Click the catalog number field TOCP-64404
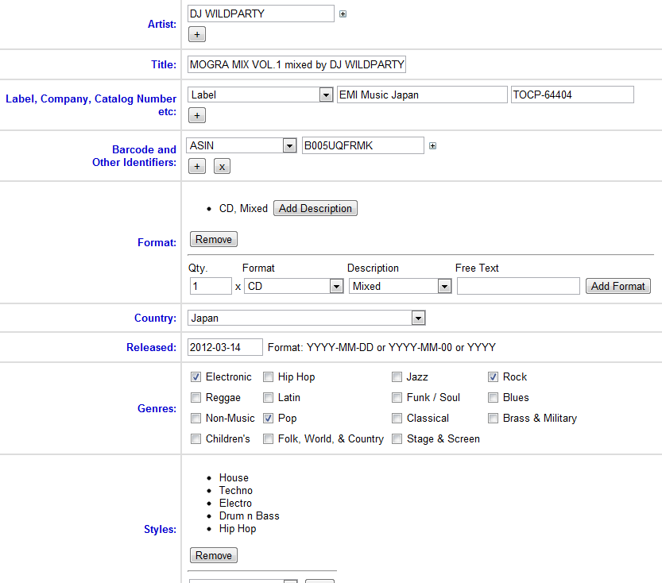The height and width of the screenshot is (583, 662). point(572,95)
